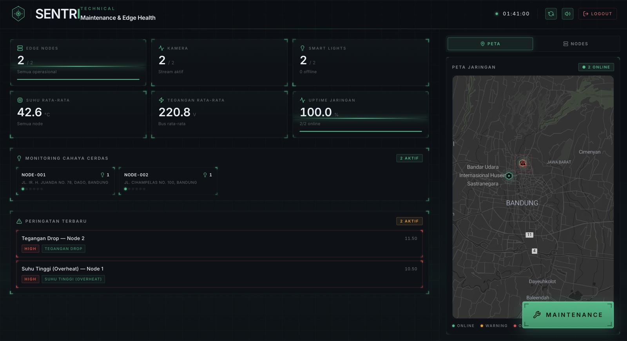Click the MAINTENANCE button
Screen dimensions: 627x341
(x=568, y=315)
